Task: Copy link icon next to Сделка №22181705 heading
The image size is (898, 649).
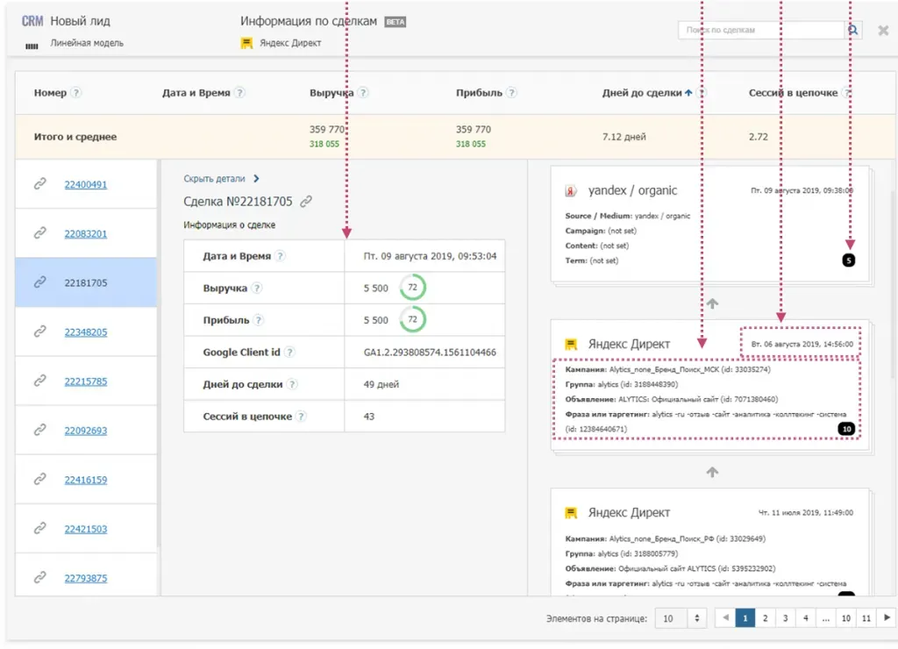Action: (306, 202)
